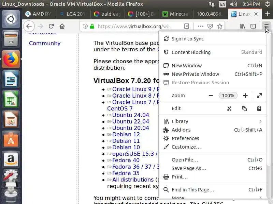Open Amazon launcher in dock

click(11, 159)
